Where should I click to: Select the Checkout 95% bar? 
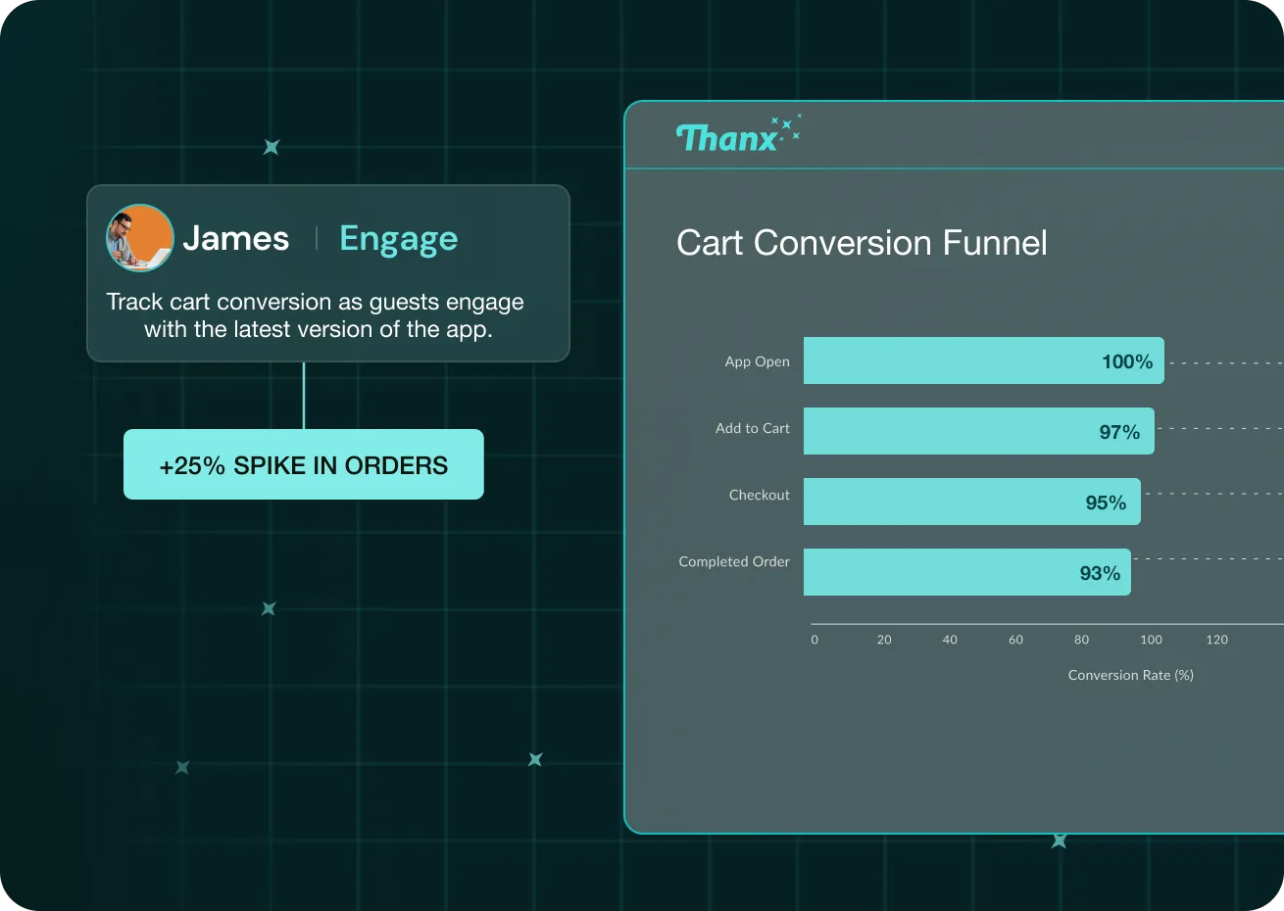(x=972, y=502)
